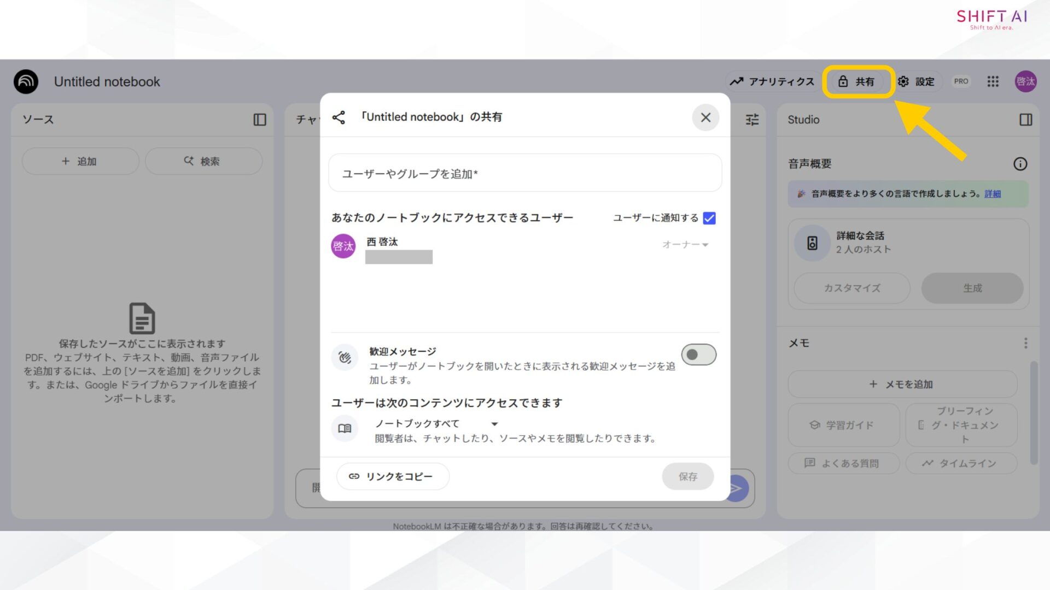Click the 音声概要 info icon
Screen dimensions: 1050x590
pyautogui.click(x=1020, y=163)
